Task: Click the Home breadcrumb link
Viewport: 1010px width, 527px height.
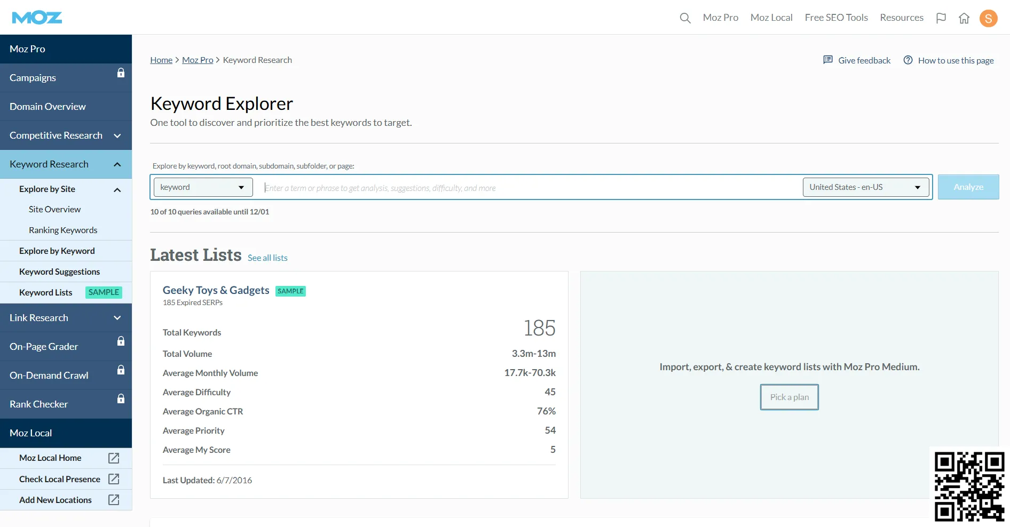Action: click(x=161, y=60)
